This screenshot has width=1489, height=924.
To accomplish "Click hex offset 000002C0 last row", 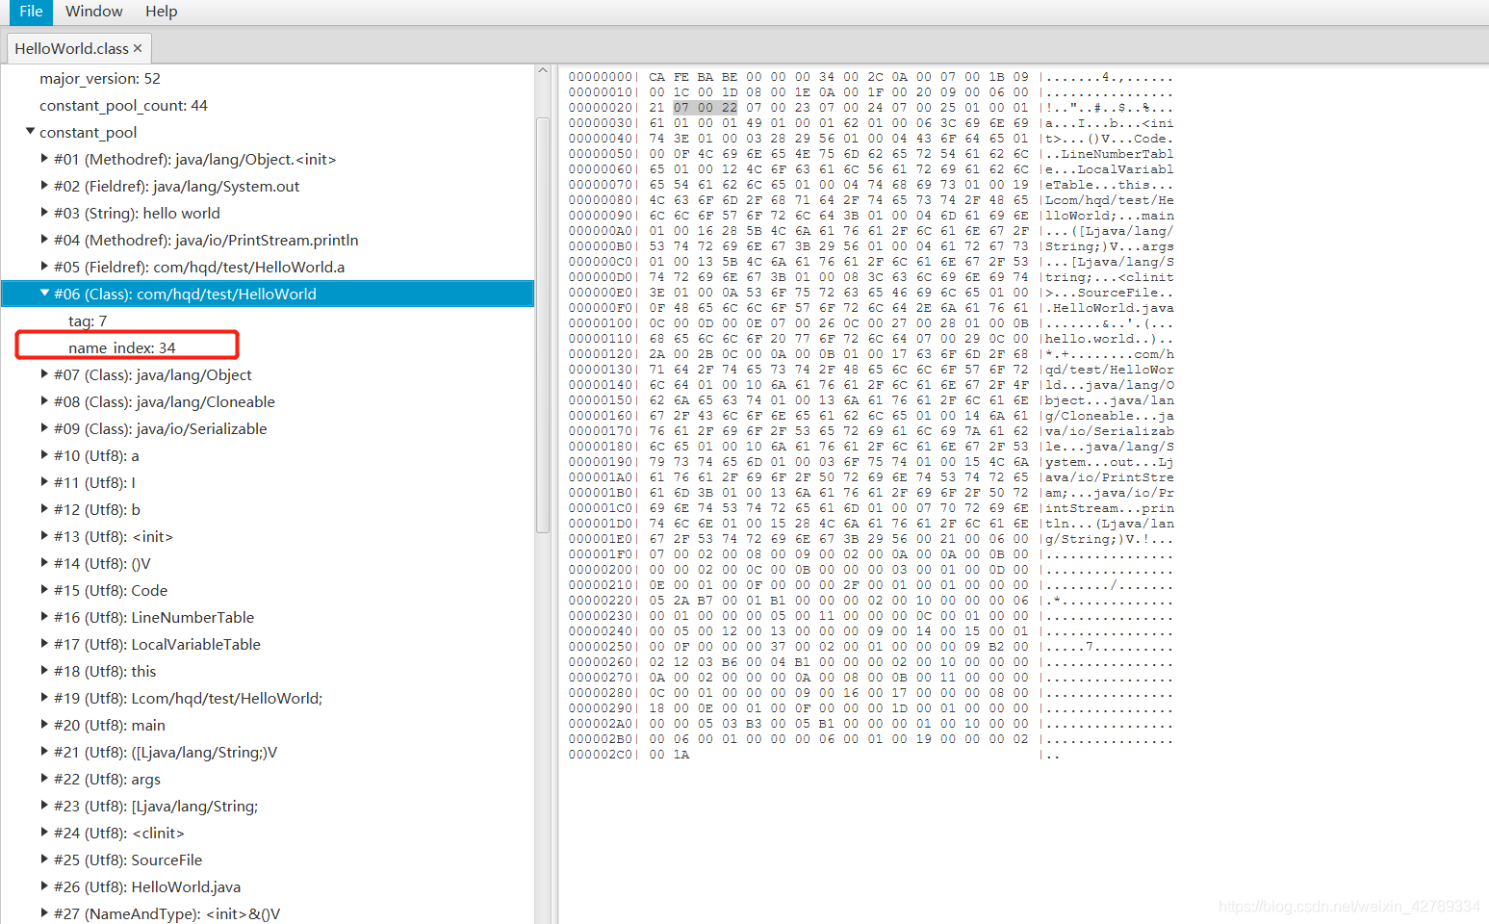I will (x=601, y=755).
